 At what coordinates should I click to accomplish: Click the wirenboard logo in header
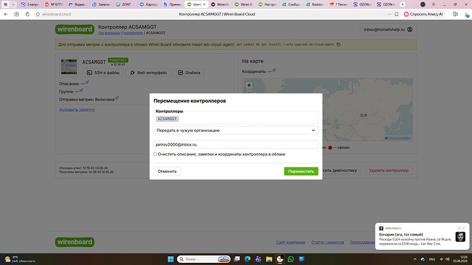pos(75,29)
